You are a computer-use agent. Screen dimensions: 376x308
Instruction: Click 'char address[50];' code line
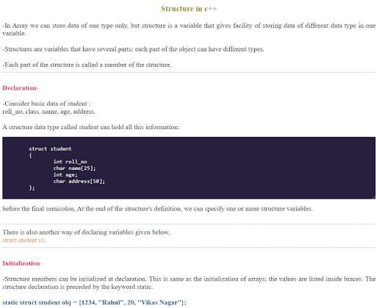tap(79, 181)
